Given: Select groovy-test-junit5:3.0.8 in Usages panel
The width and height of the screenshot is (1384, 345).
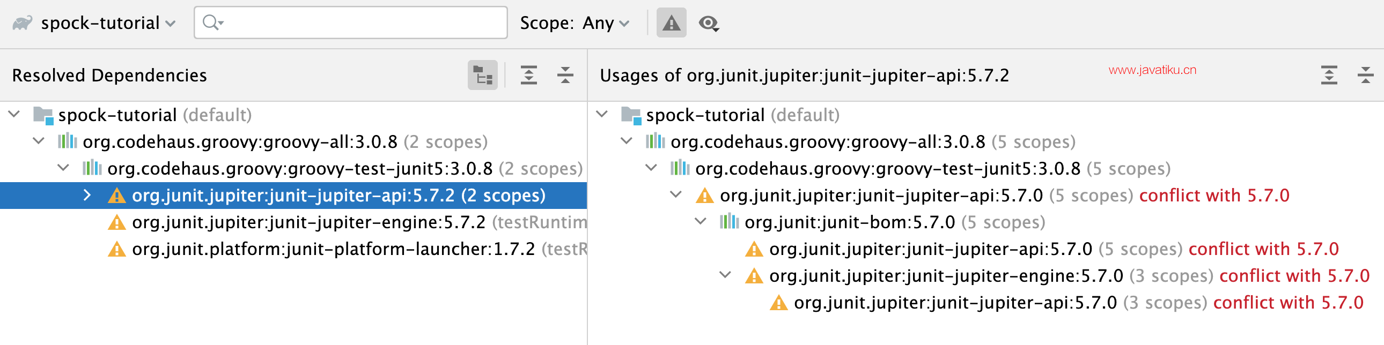Looking at the screenshot, I should (887, 168).
